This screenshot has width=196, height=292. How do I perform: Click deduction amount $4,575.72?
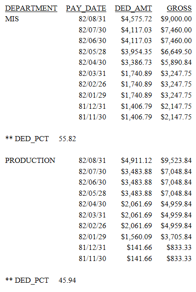click(136, 19)
